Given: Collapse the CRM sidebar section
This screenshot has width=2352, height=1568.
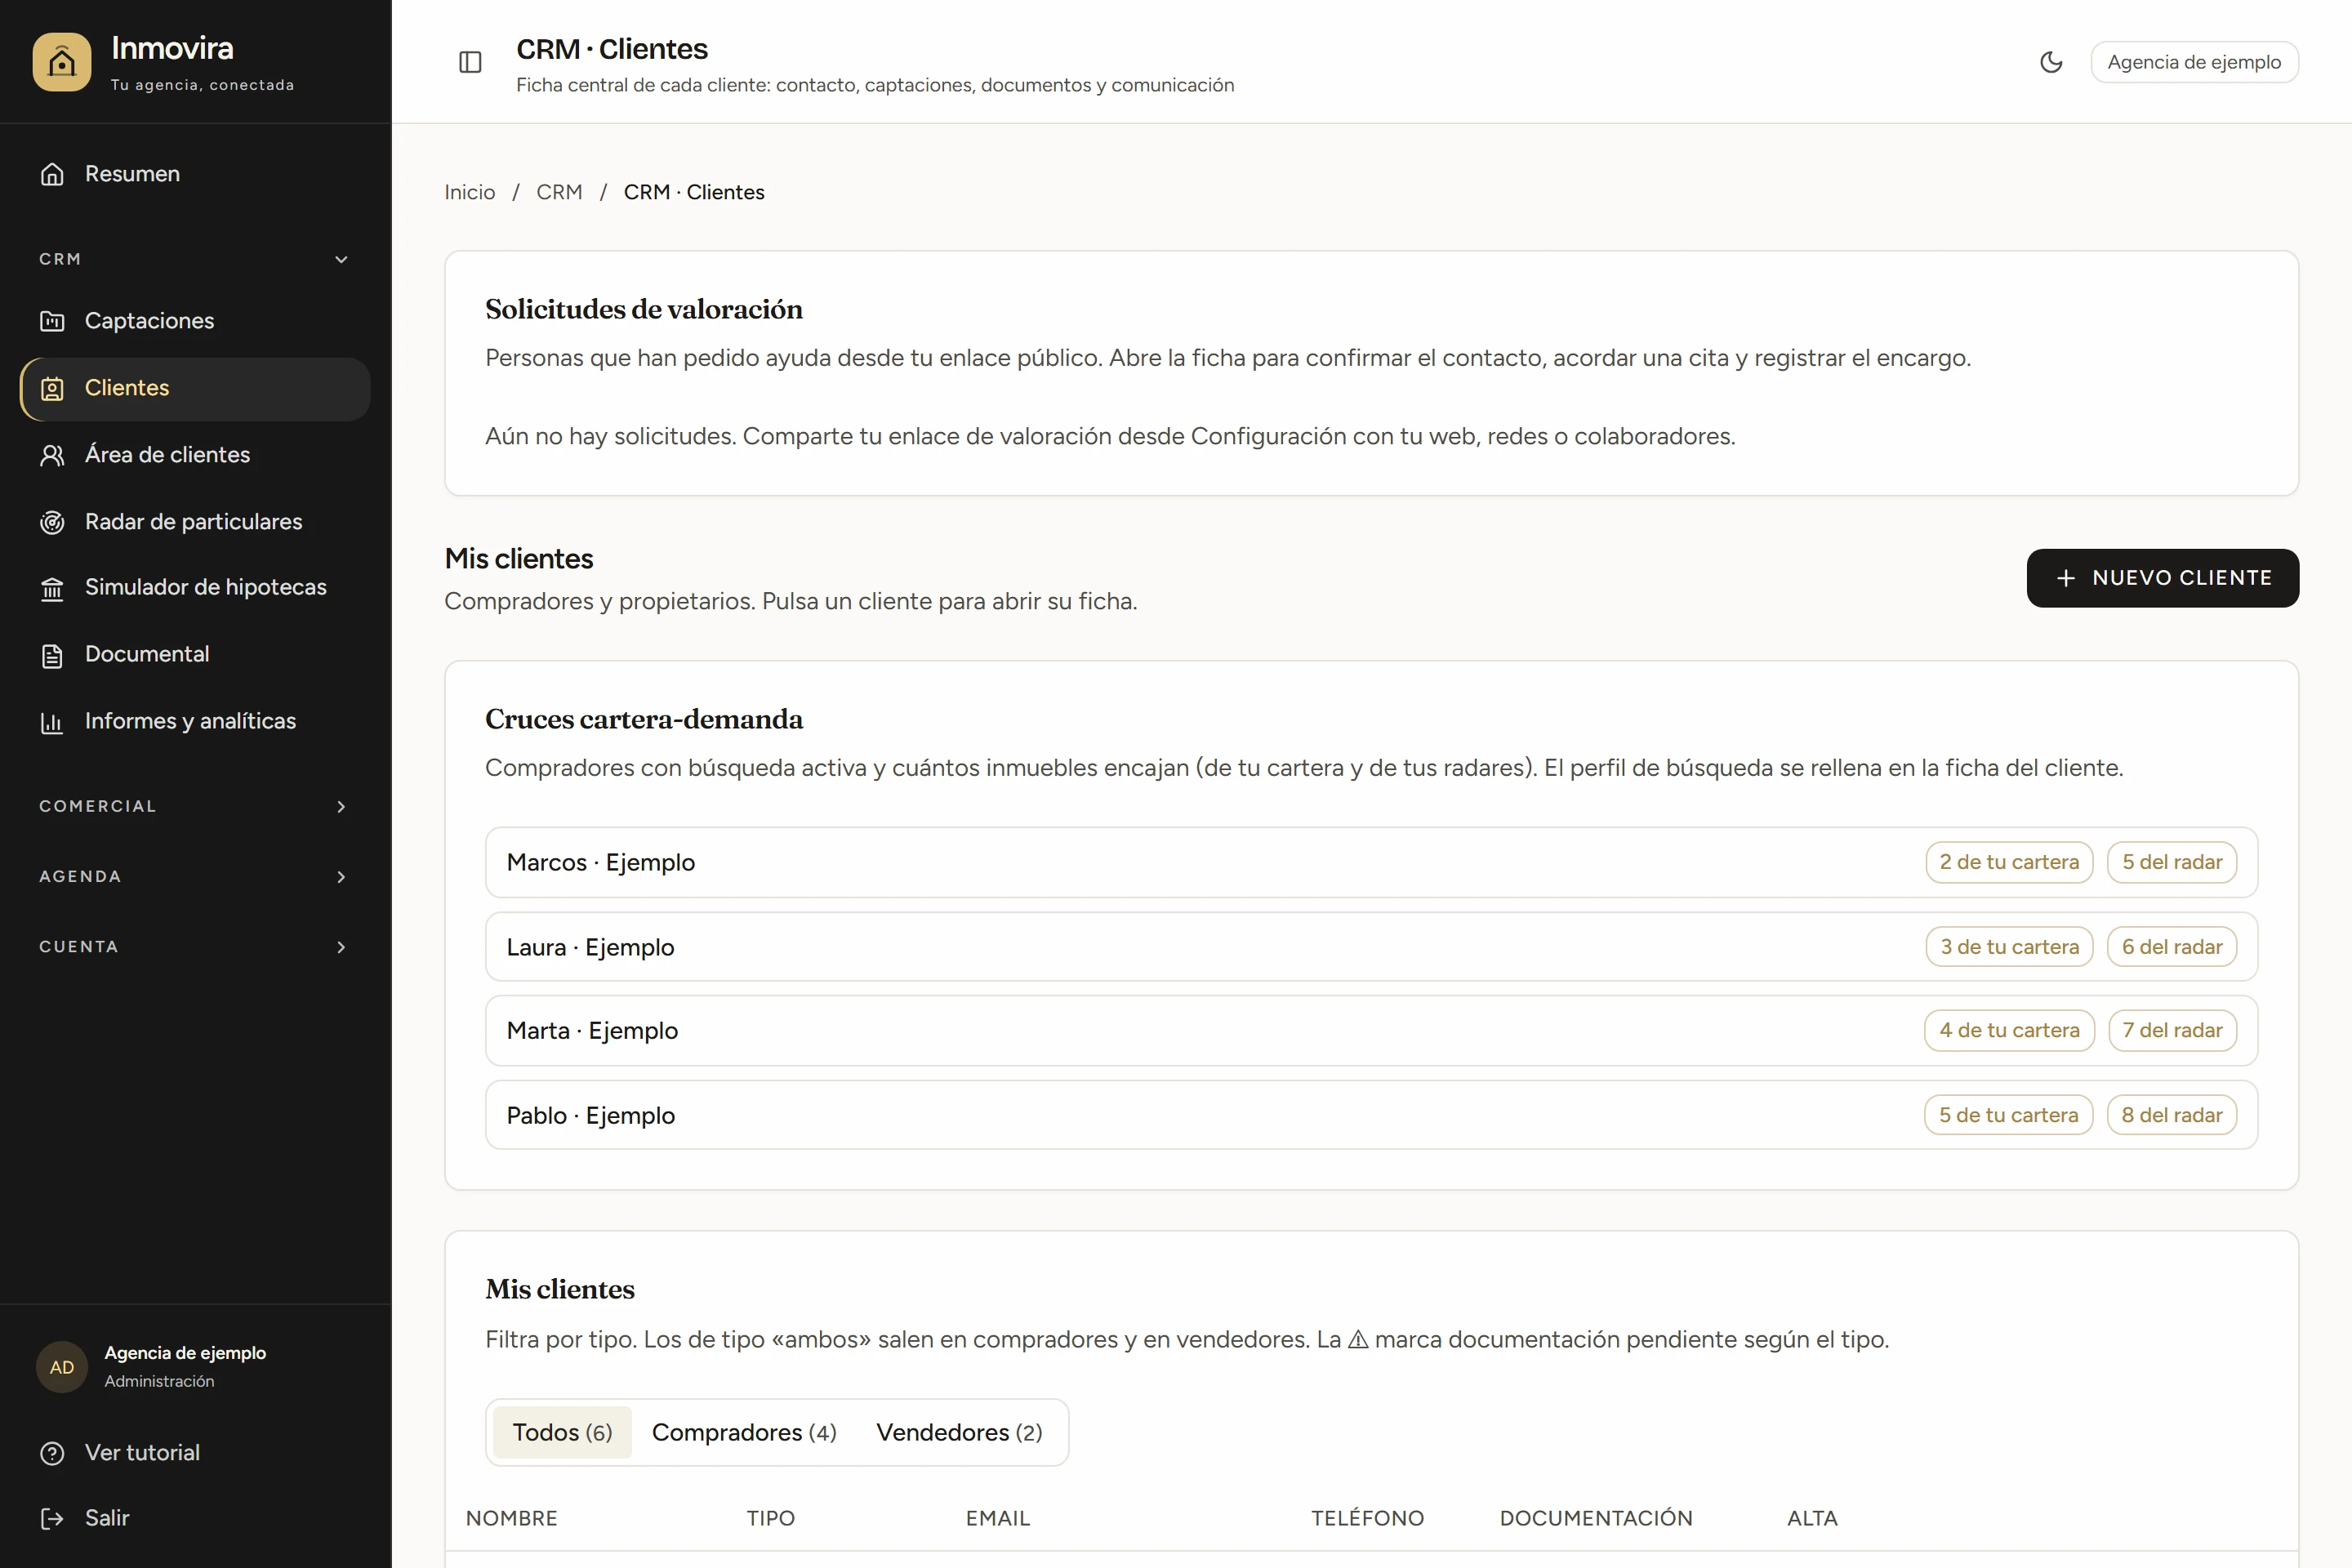Looking at the screenshot, I should (x=195, y=259).
